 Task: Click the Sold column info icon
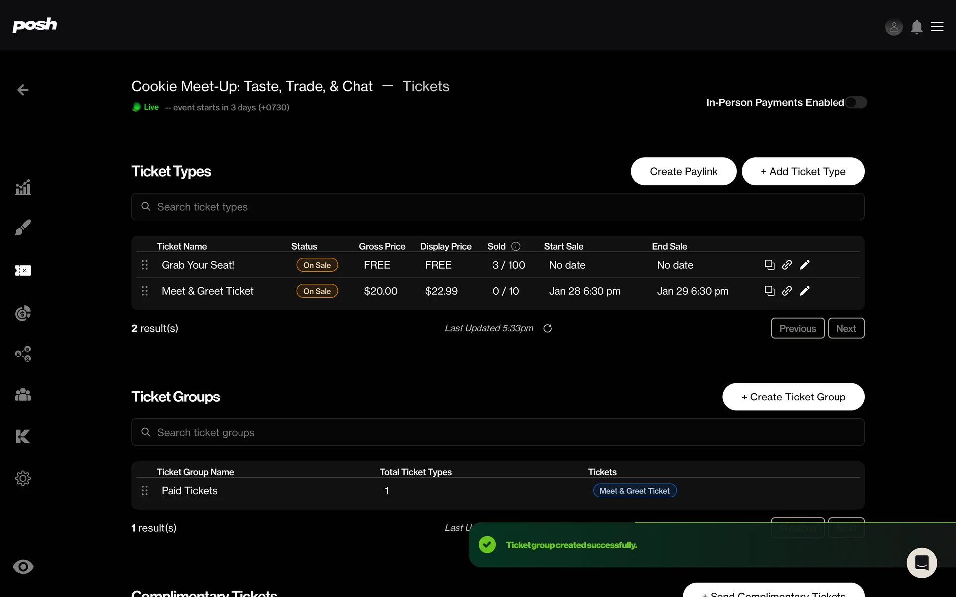[x=516, y=246]
